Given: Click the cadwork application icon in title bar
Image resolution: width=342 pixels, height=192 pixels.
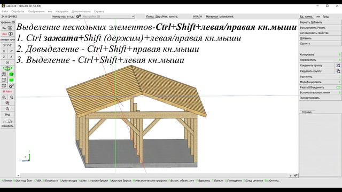Looking at the screenshot, I should 3,6.
